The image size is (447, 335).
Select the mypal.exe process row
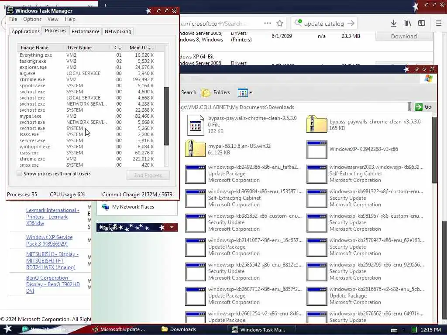[x=87, y=116]
